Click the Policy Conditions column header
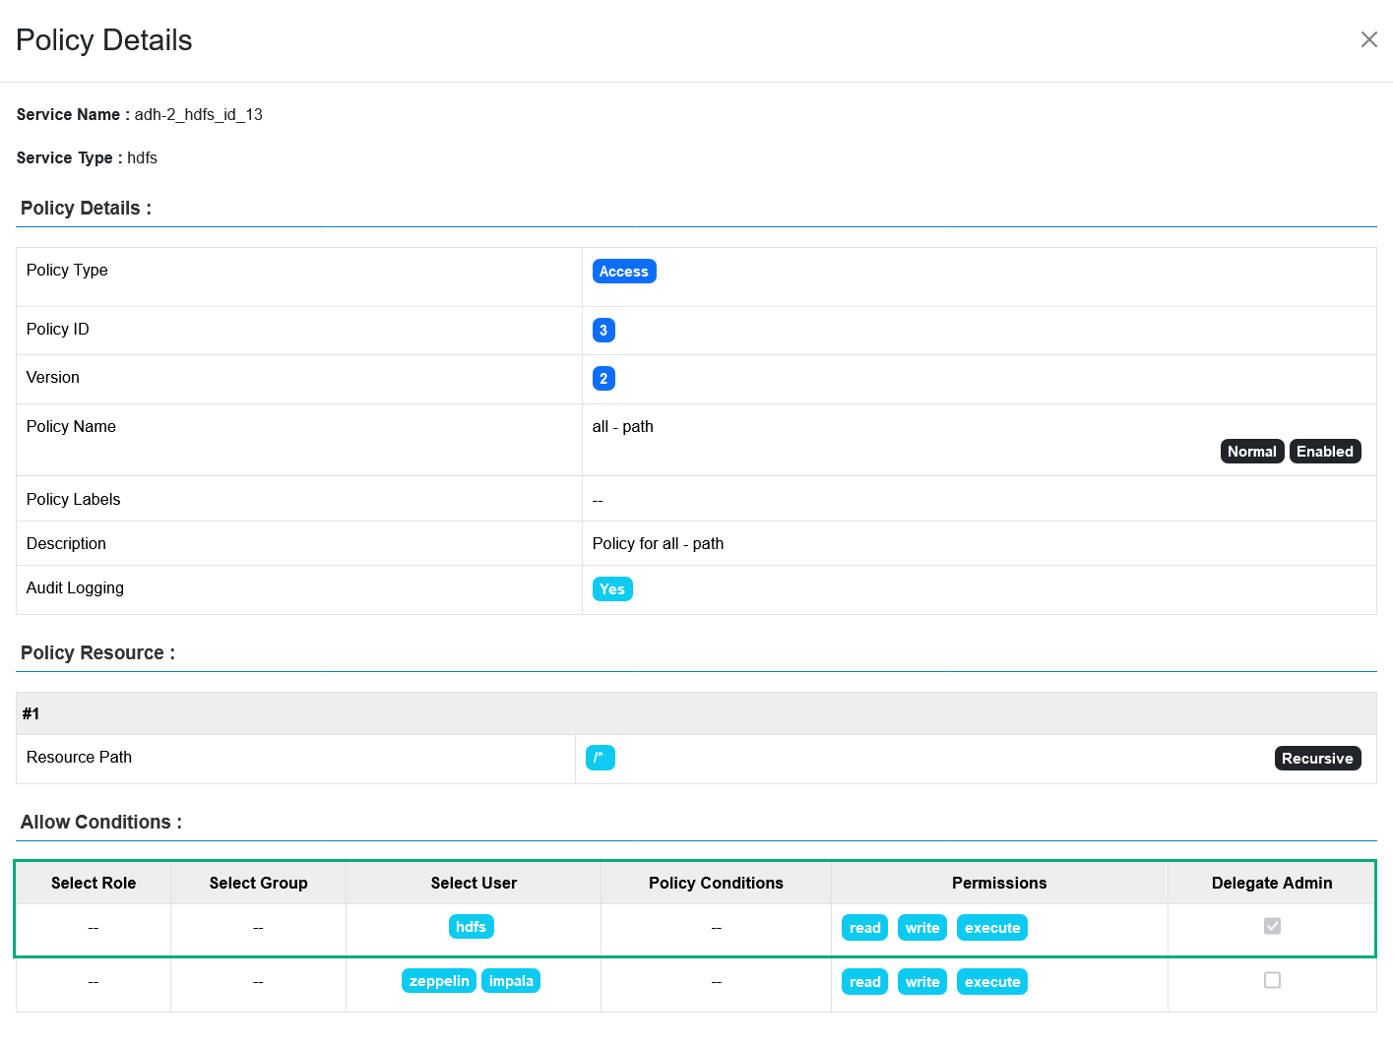 click(x=716, y=884)
